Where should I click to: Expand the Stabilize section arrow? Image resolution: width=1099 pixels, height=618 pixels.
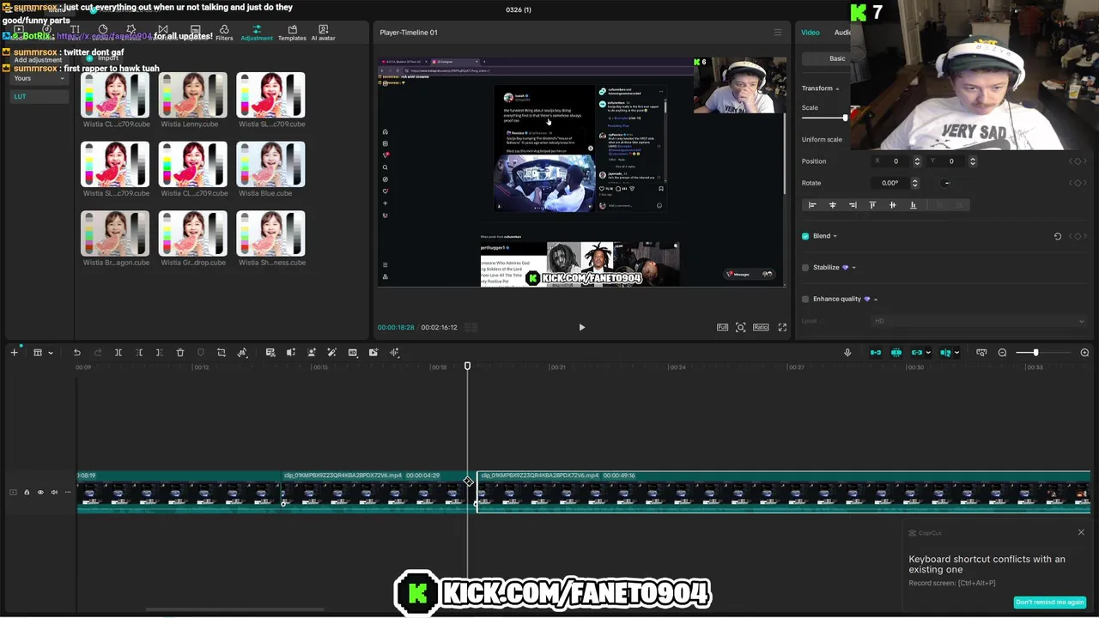(853, 268)
